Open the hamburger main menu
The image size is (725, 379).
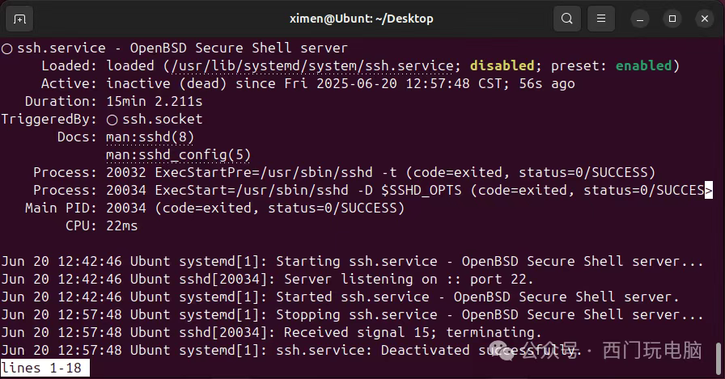click(x=600, y=19)
